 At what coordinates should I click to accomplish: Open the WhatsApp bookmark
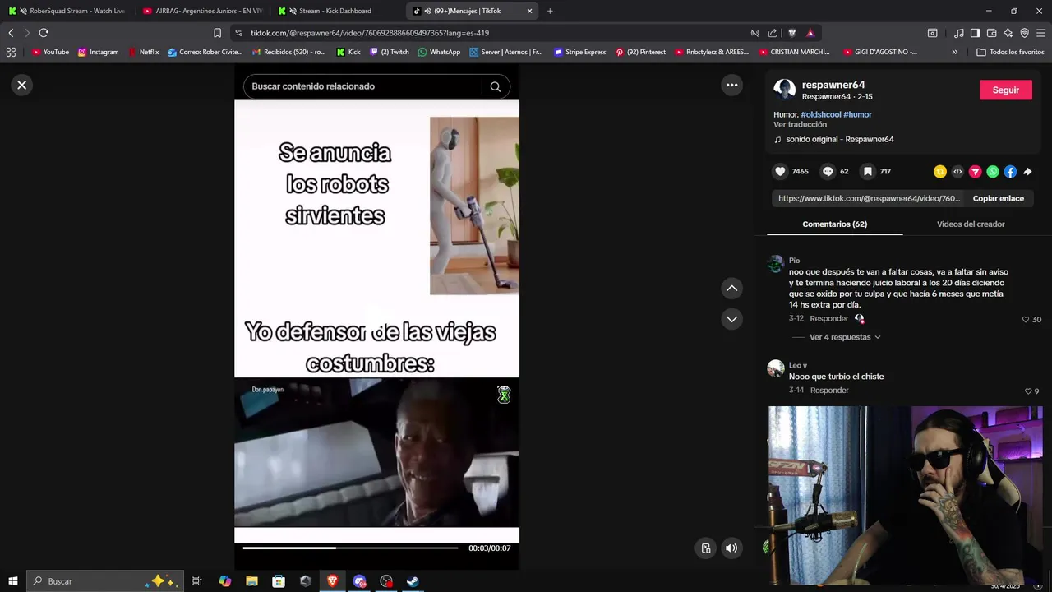(x=439, y=52)
